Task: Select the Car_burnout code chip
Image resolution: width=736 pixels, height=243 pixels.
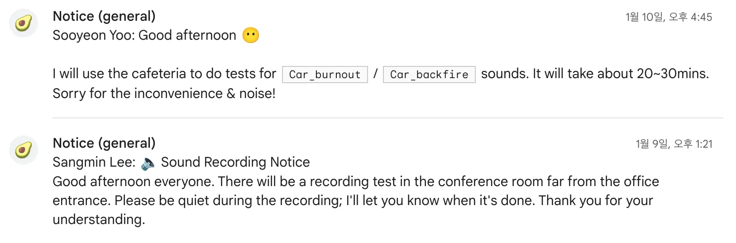Action: (325, 75)
